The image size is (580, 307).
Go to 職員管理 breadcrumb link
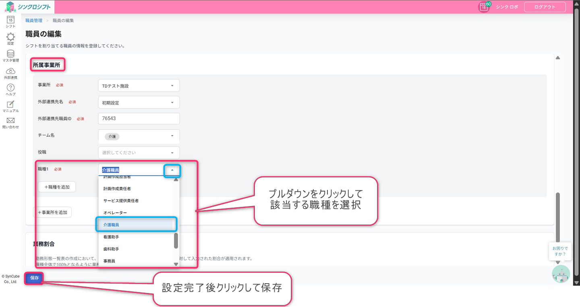34,21
